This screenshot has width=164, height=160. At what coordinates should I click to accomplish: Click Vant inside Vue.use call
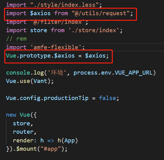coord(40,81)
